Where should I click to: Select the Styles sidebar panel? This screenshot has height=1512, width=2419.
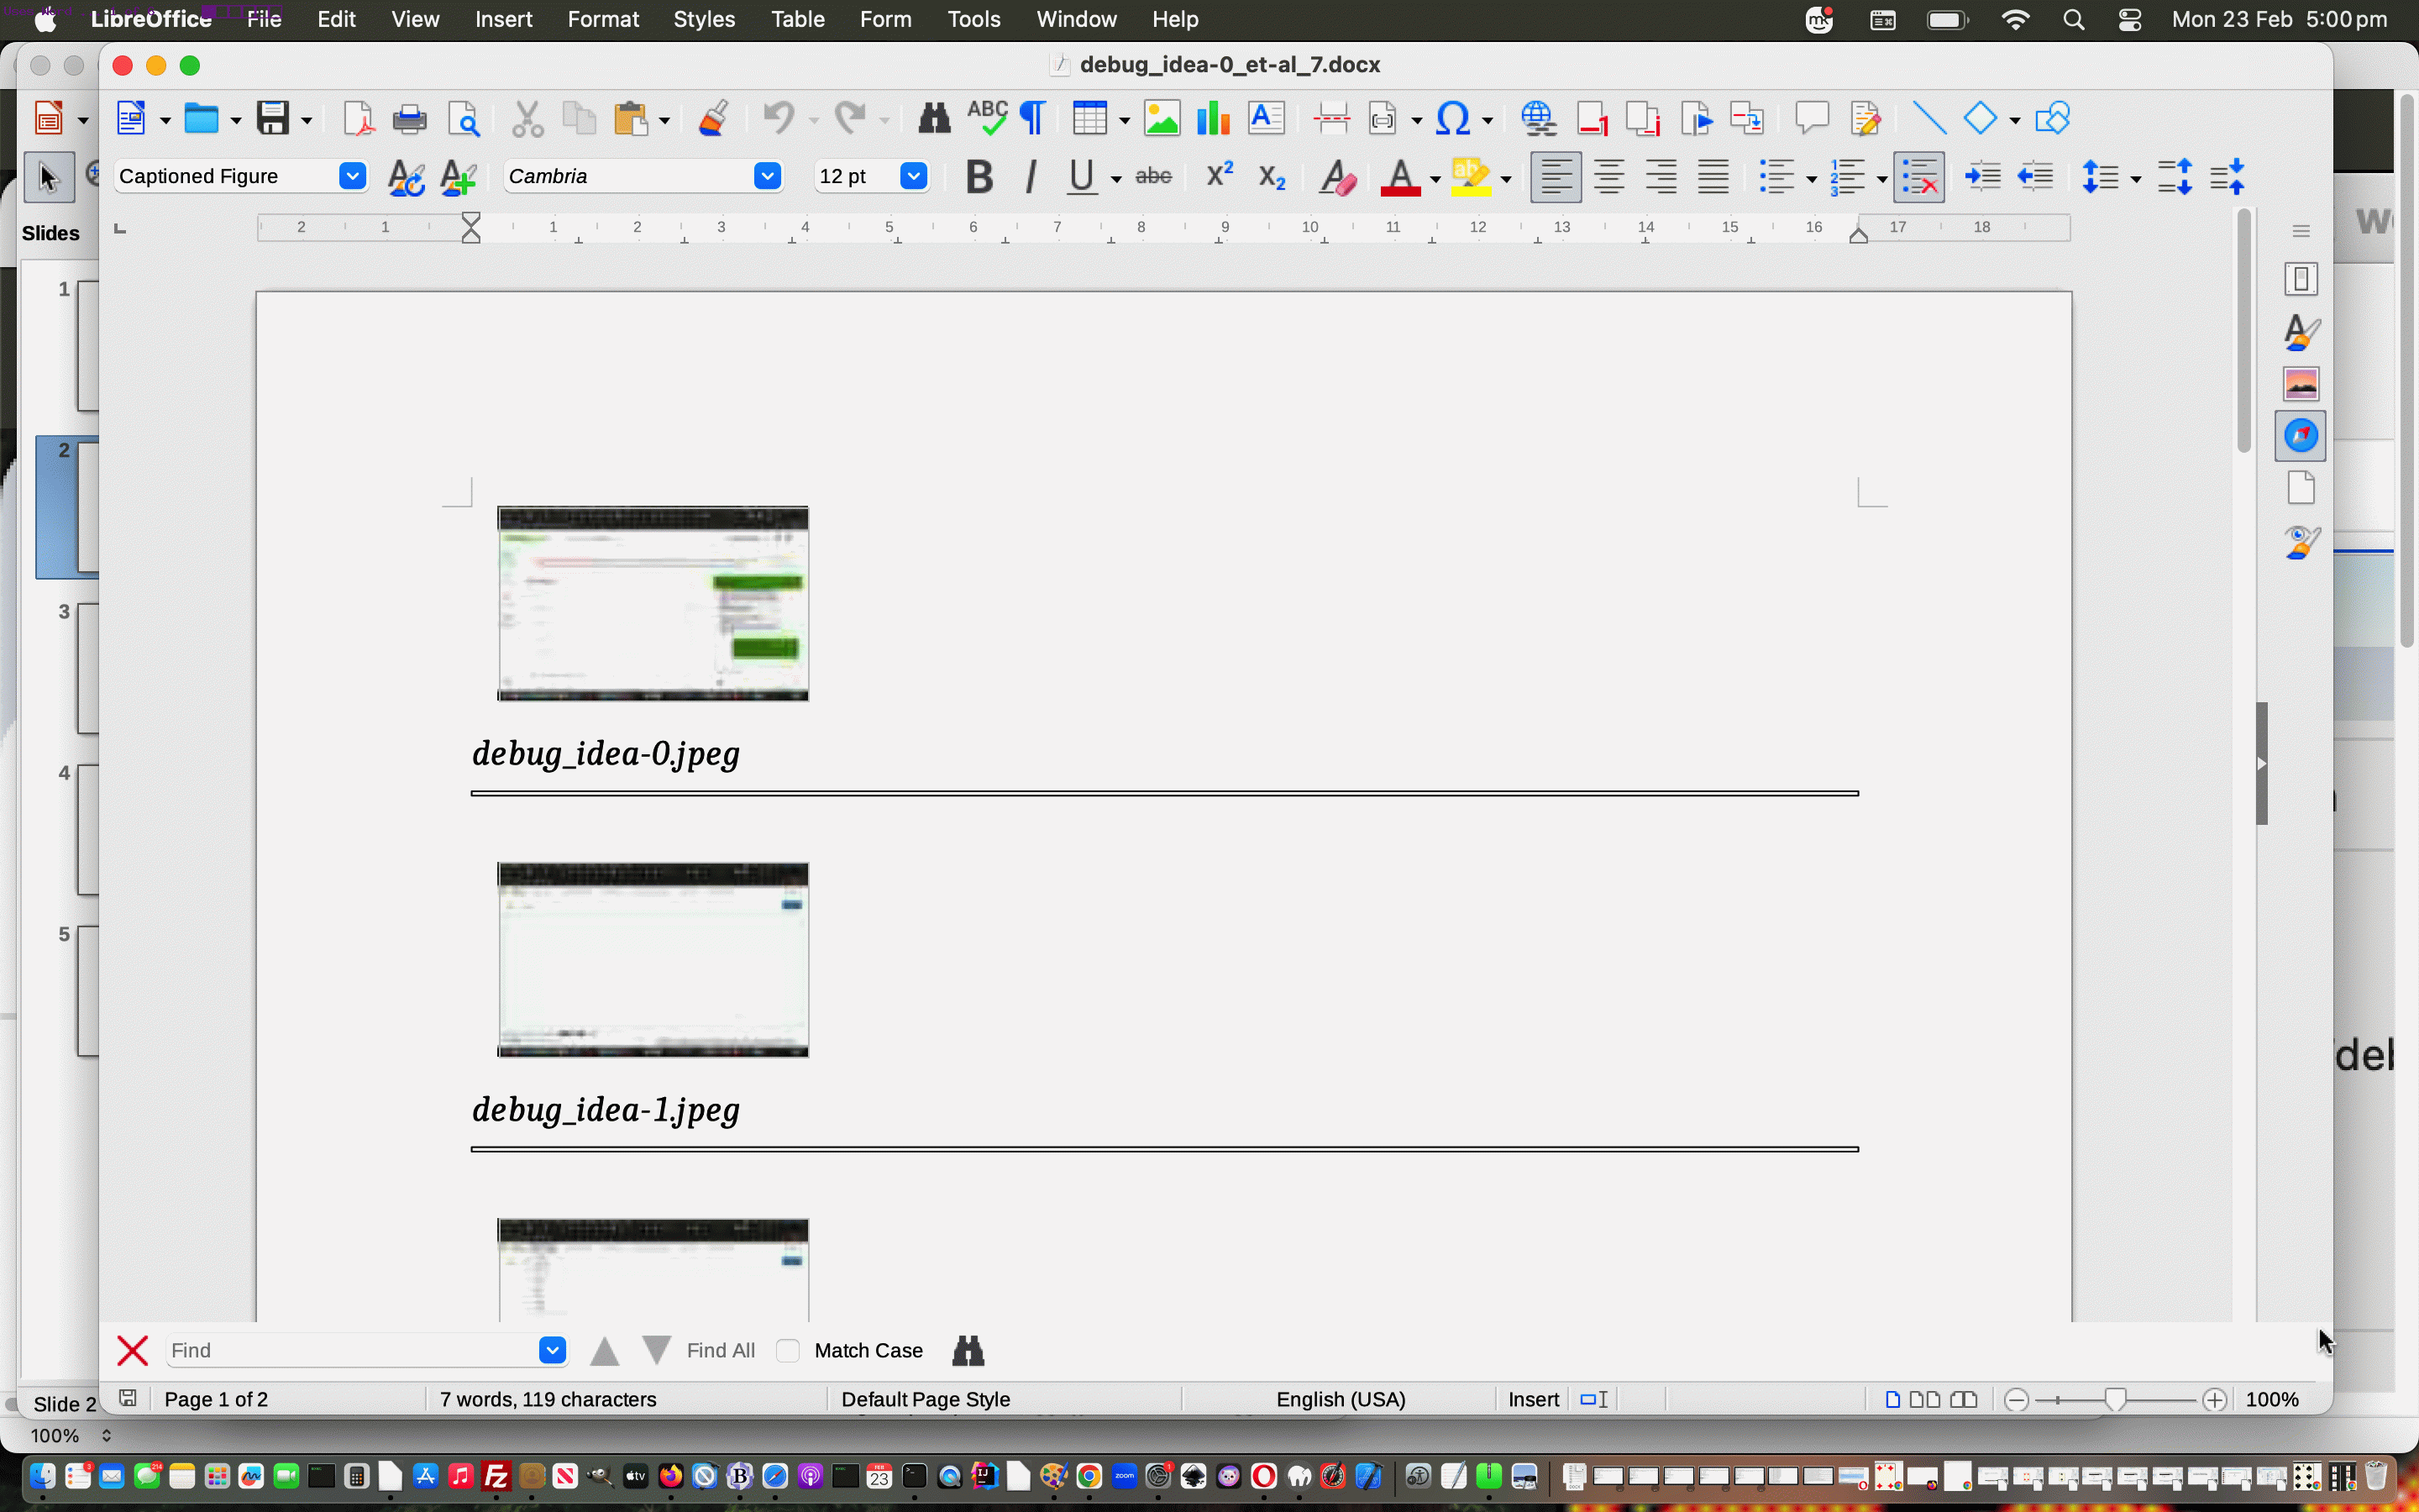tap(2300, 331)
